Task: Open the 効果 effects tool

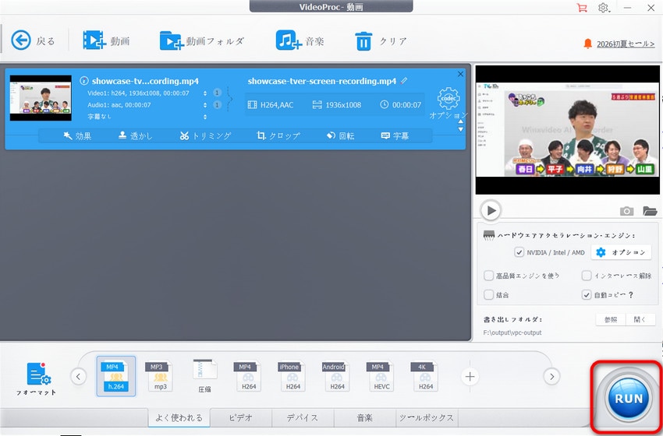Action: pos(77,135)
